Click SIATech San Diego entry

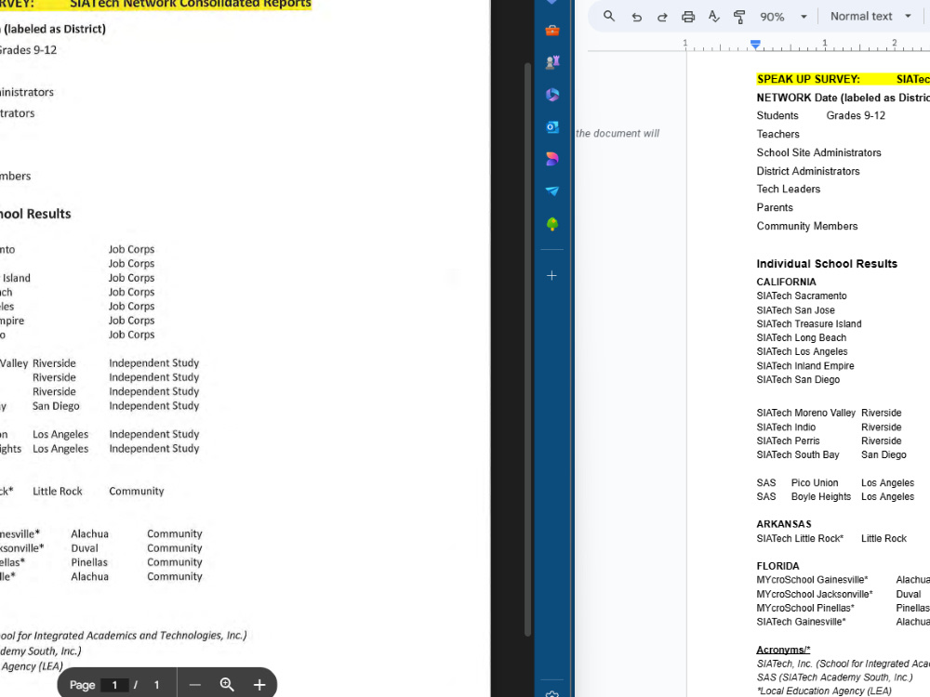(x=798, y=379)
